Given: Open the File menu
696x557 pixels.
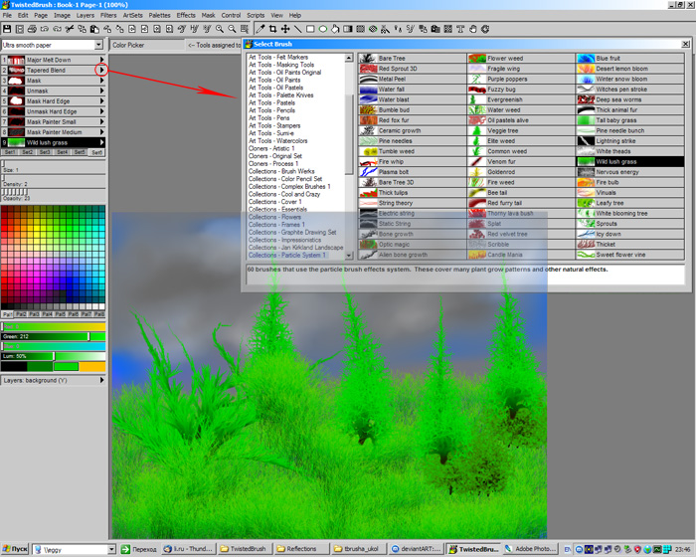Looking at the screenshot, I should click(x=7, y=15).
